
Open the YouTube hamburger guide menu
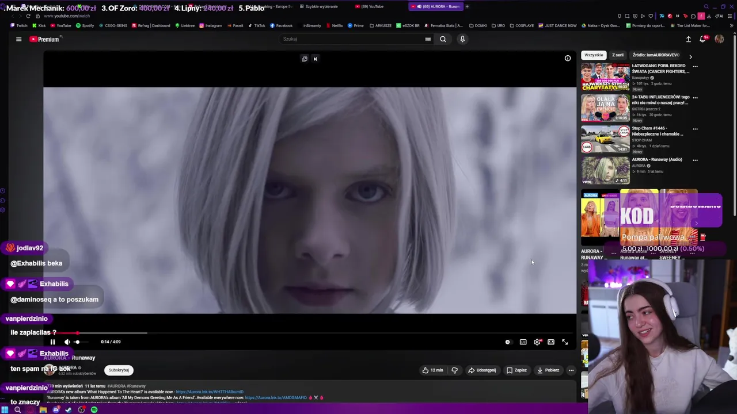18,39
